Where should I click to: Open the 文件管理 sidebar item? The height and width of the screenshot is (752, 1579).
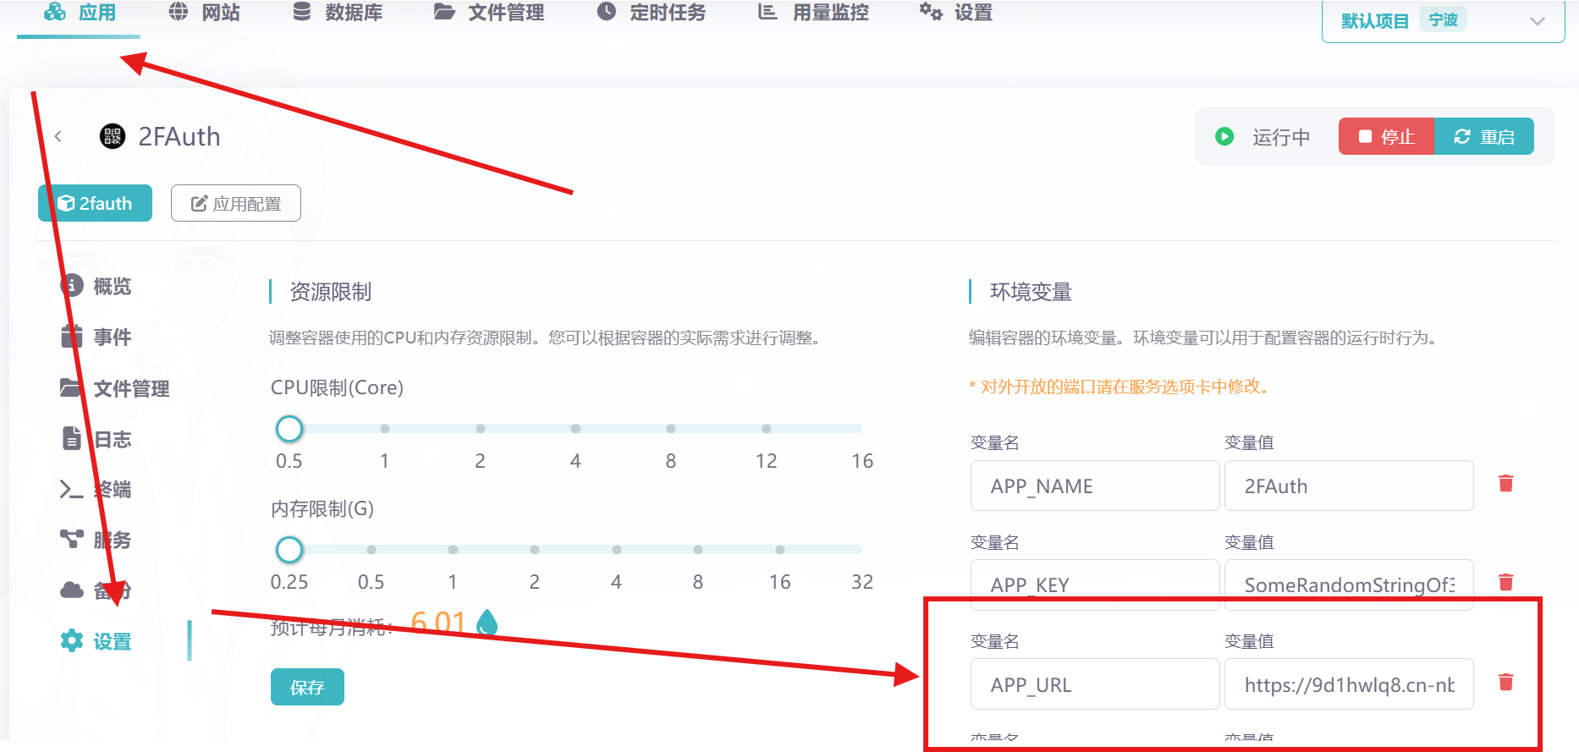pos(130,388)
